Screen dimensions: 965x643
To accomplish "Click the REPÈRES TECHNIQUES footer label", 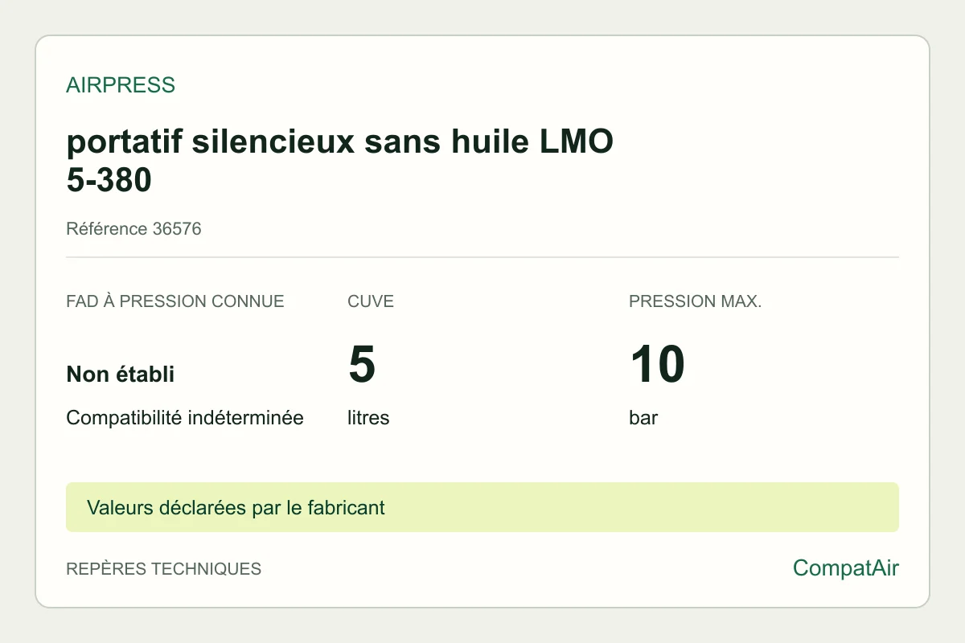I will [x=164, y=569].
